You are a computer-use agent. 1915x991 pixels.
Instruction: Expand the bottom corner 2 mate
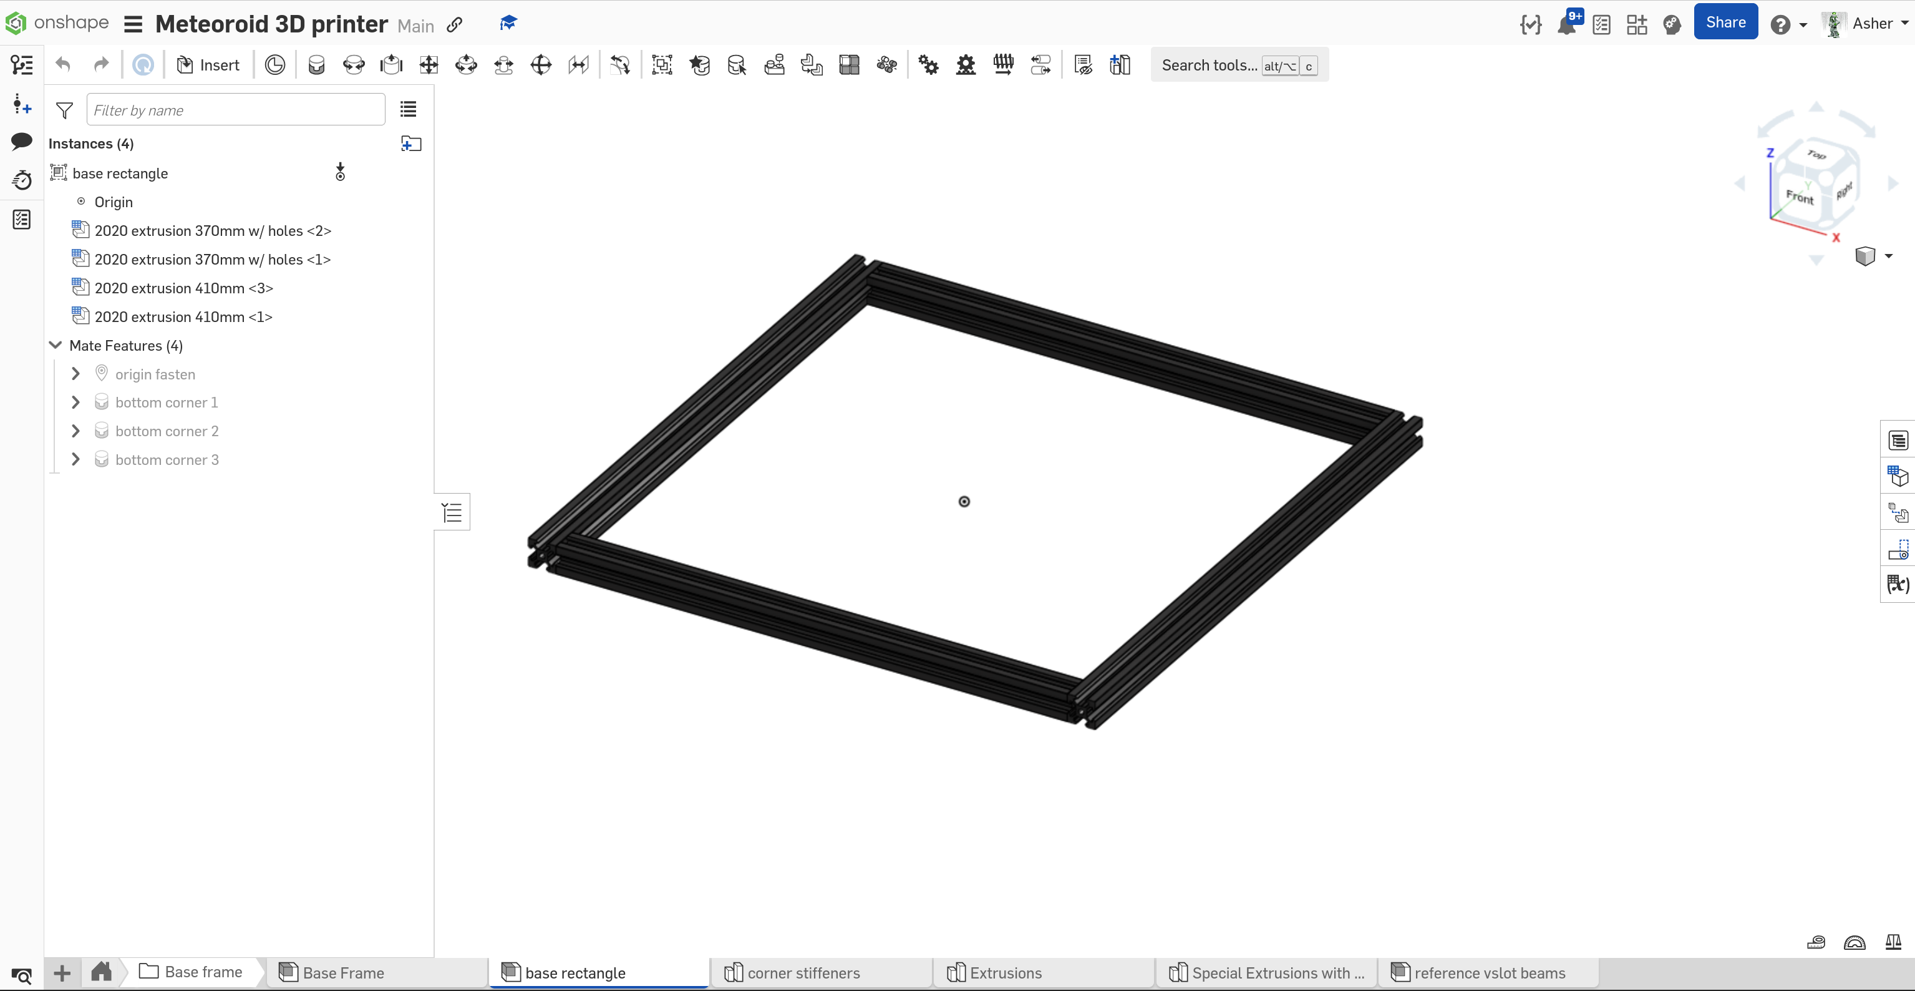76,431
